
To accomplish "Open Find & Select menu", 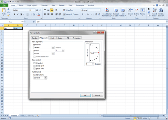I will [161, 12].
